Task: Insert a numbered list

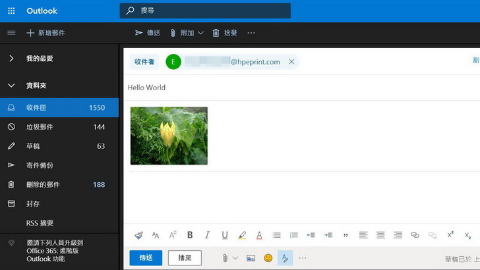Action: coord(294,235)
